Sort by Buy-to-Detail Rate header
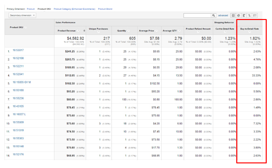Screen dimensions: 272x168 point(250,29)
